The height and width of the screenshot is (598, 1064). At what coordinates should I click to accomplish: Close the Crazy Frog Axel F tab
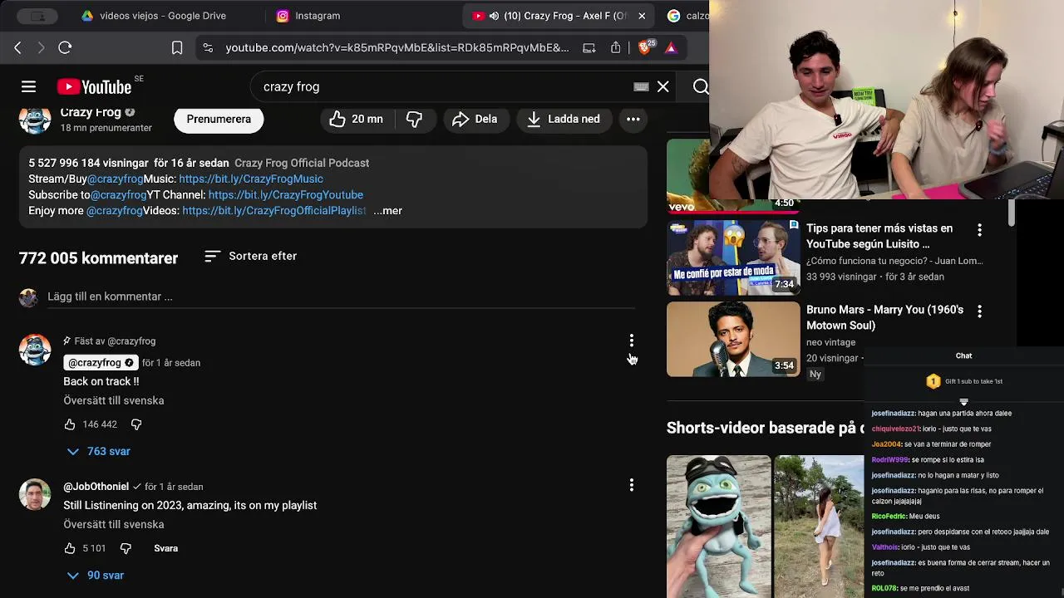coord(642,16)
